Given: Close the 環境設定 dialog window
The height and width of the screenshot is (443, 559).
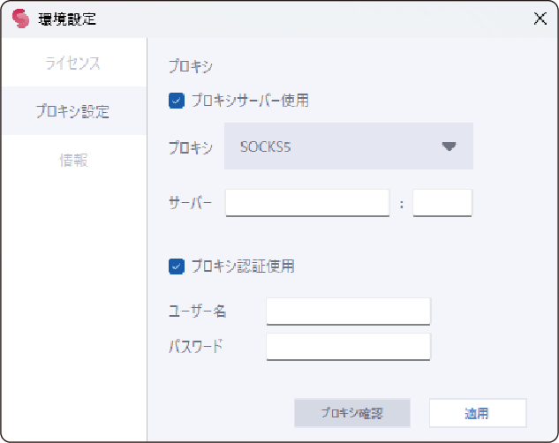Looking at the screenshot, I should (x=540, y=19).
